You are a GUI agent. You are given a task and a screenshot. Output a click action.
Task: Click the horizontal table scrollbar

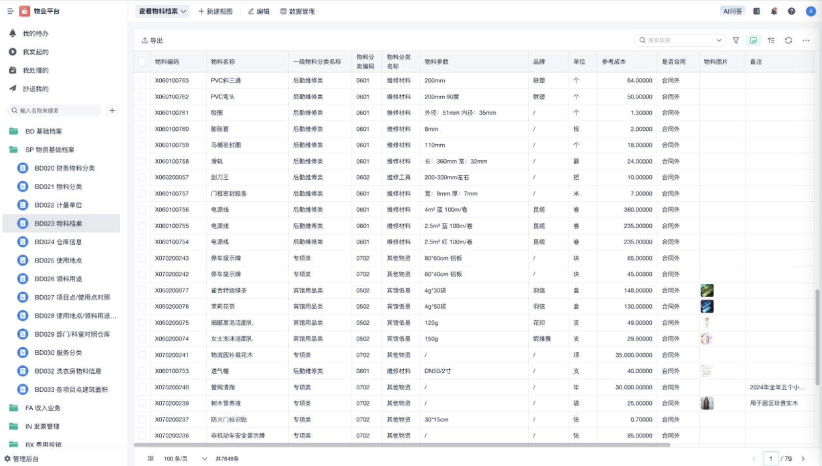402,445
